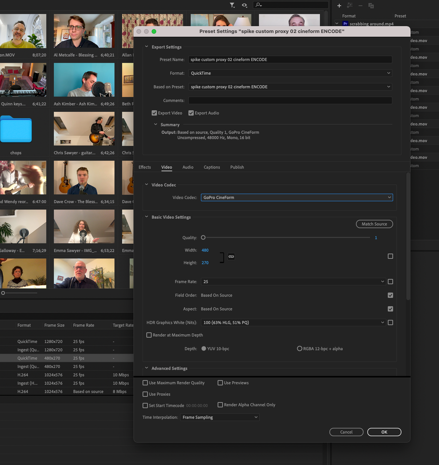Image resolution: width=439 pixels, height=465 pixels.
Task: Click the search magnifier icon
Action: (x=258, y=5)
